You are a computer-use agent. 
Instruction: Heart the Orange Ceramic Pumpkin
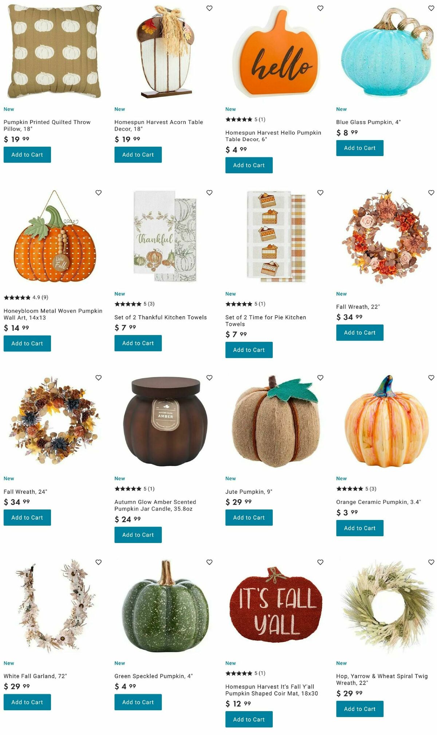click(x=431, y=378)
